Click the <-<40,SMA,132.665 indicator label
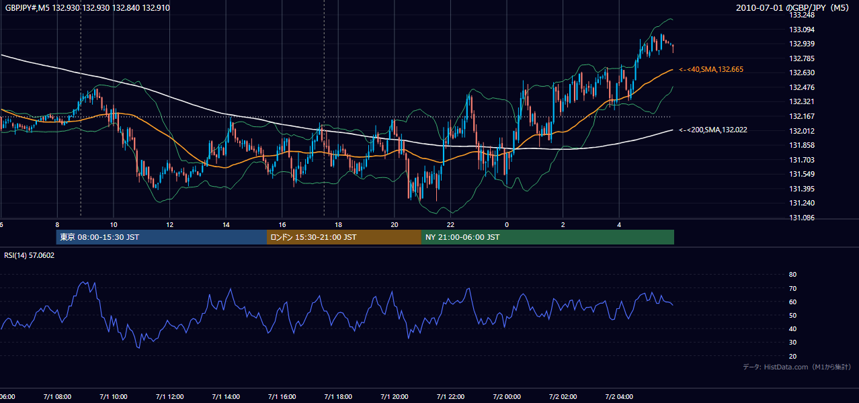859x403 pixels. (x=711, y=69)
